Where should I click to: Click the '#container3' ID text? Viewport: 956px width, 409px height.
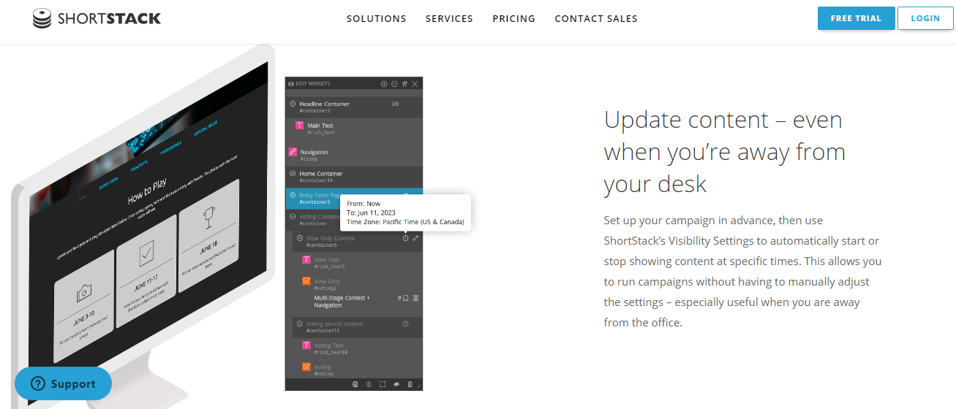[x=315, y=111]
